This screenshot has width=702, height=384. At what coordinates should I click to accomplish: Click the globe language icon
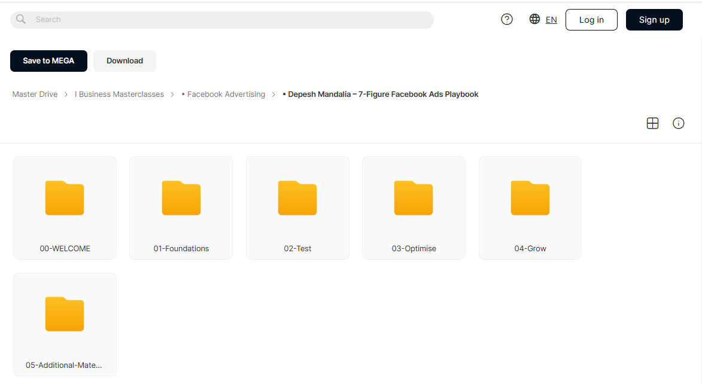pyautogui.click(x=534, y=19)
